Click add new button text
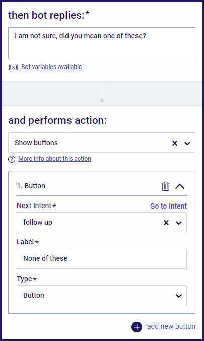 click(171, 327)
